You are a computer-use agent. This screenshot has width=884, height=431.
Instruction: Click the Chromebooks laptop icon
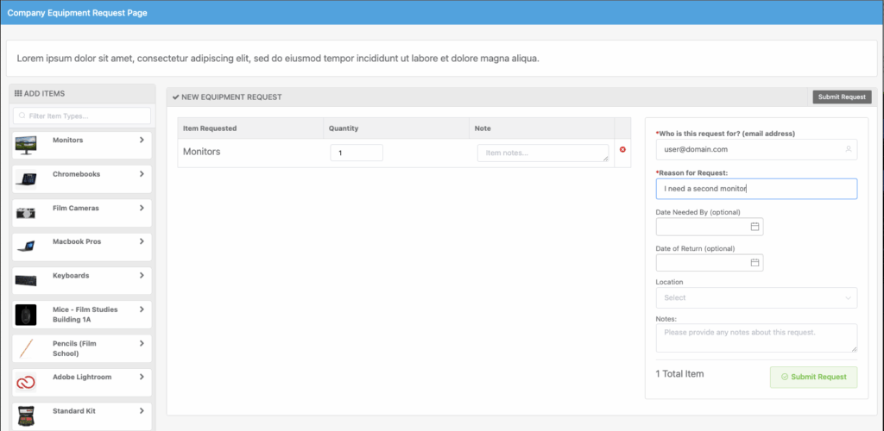point(26,178)
